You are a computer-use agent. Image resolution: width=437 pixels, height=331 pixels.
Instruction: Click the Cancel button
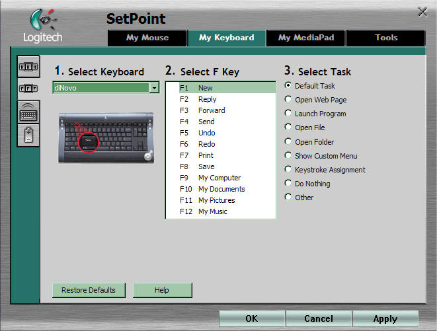319,318
